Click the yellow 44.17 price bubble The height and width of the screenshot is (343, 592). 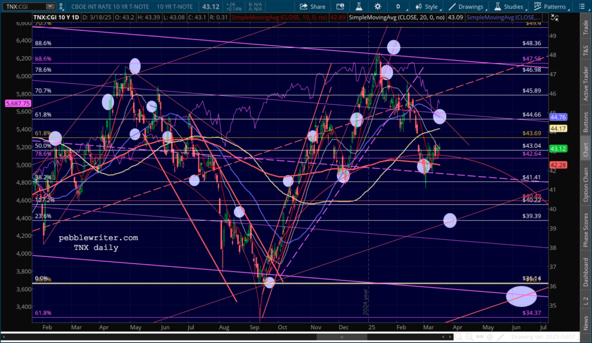click(x=558, y=129)
